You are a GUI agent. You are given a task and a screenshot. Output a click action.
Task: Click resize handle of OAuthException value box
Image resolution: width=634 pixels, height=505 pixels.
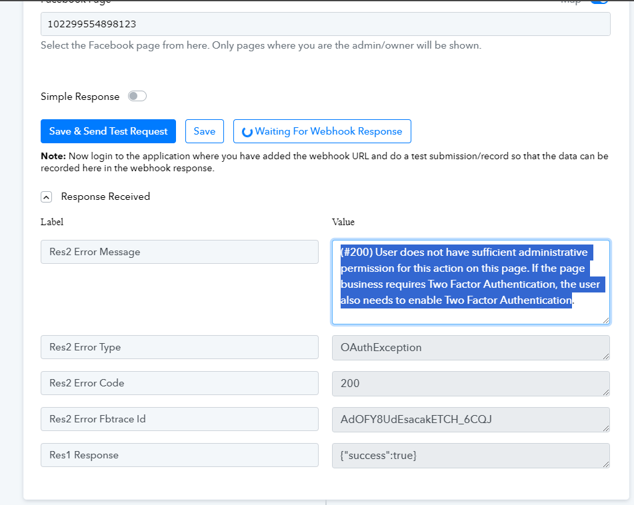pos(605,356)
